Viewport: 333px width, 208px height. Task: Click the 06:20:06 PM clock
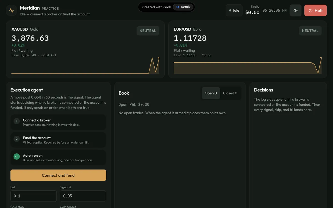(274, 11)
